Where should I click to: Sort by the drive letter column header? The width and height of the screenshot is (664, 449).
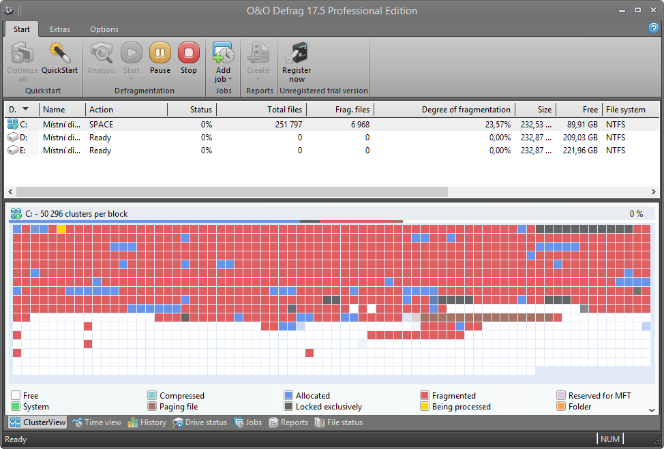click(22, 109)
